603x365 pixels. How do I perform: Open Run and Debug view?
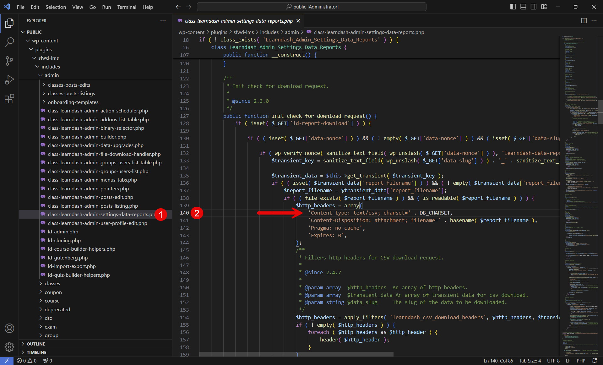tap(9, 80)
